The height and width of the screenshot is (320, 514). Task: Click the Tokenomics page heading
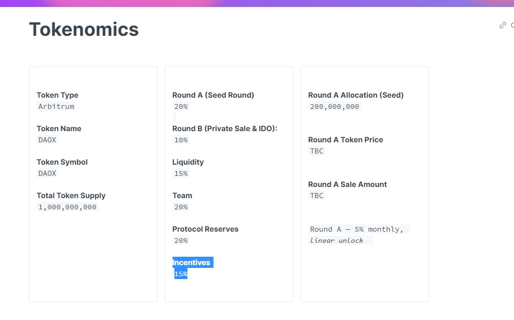(x=84, y=29)
